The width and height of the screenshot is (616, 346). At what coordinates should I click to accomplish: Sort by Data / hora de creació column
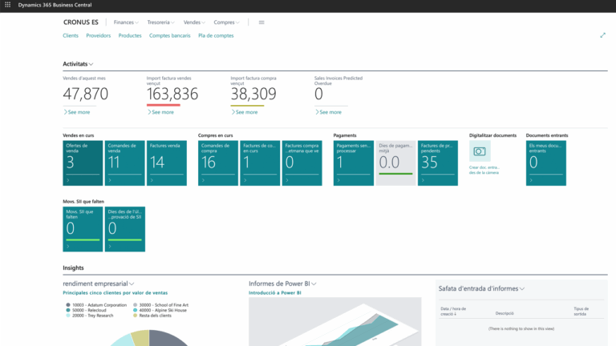(x=453, y=311)
